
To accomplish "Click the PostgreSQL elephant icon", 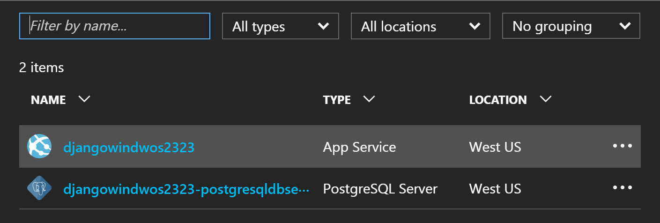I will tap(39, 188).
